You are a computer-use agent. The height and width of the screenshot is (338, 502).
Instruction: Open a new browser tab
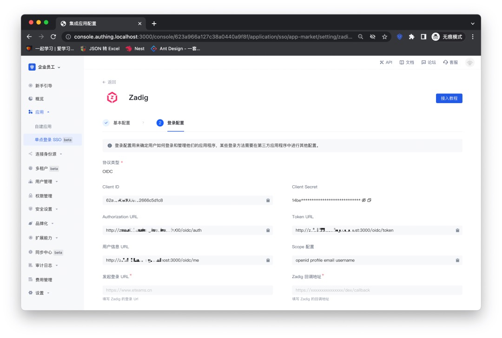tap(154, 24)
